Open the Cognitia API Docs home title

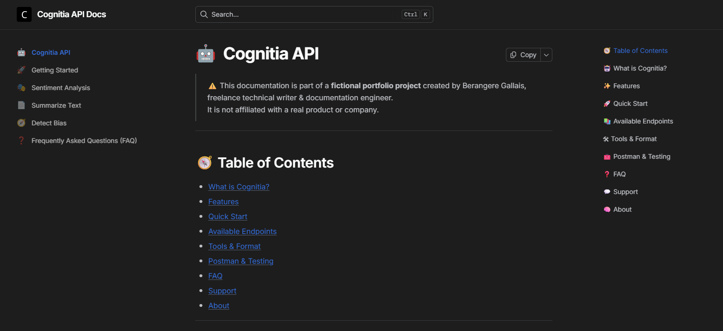point(72,14)
